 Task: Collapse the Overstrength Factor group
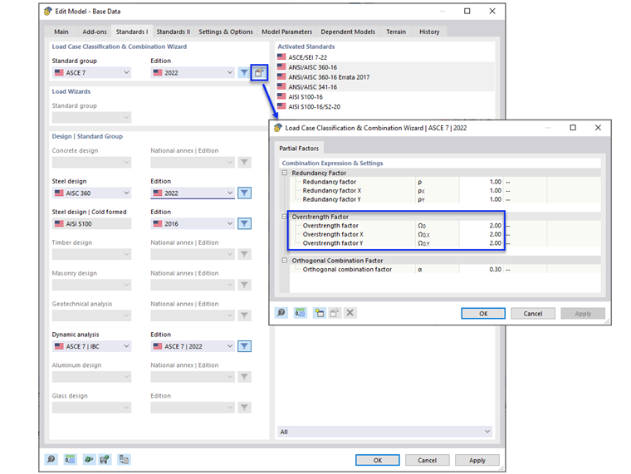285,217
